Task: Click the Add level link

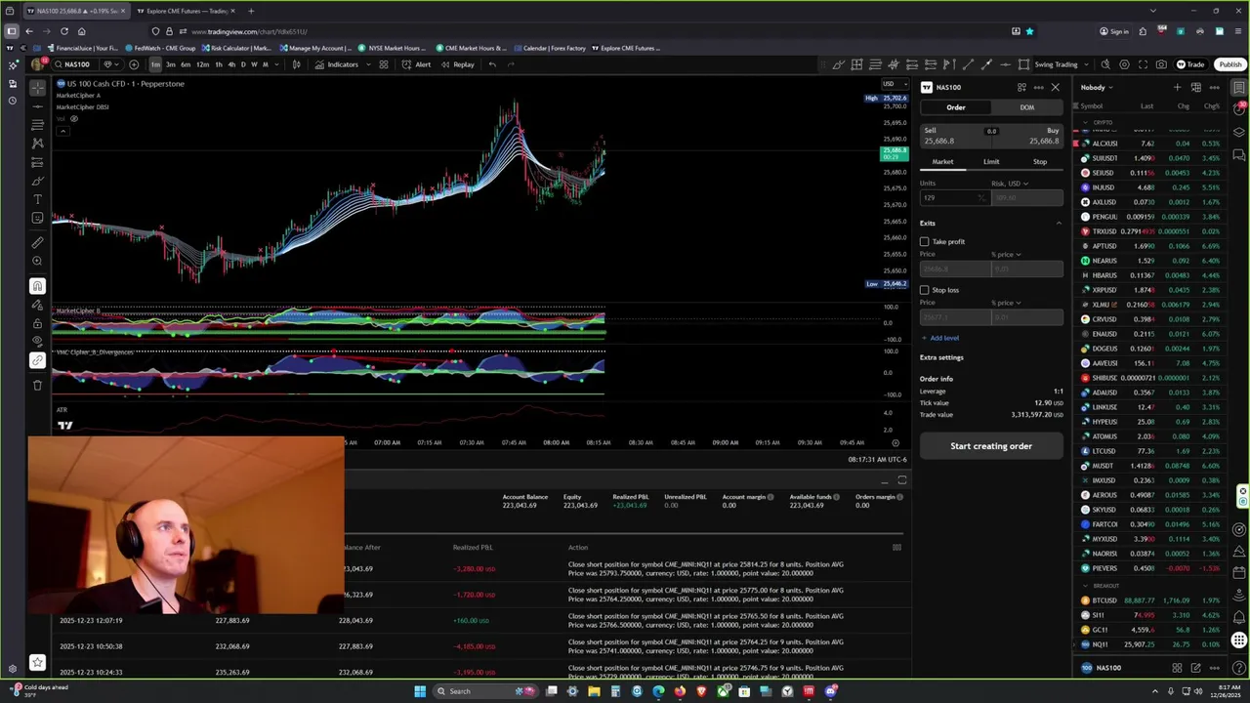Action: coord(940,338)
